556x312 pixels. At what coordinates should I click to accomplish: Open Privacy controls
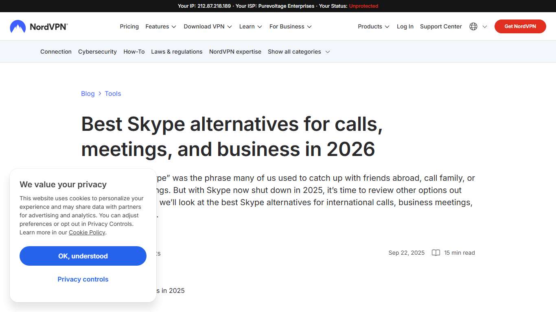click(x=83, y=279)
